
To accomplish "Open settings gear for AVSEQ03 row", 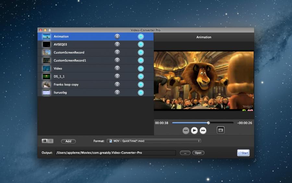I will tap(117, 44).
